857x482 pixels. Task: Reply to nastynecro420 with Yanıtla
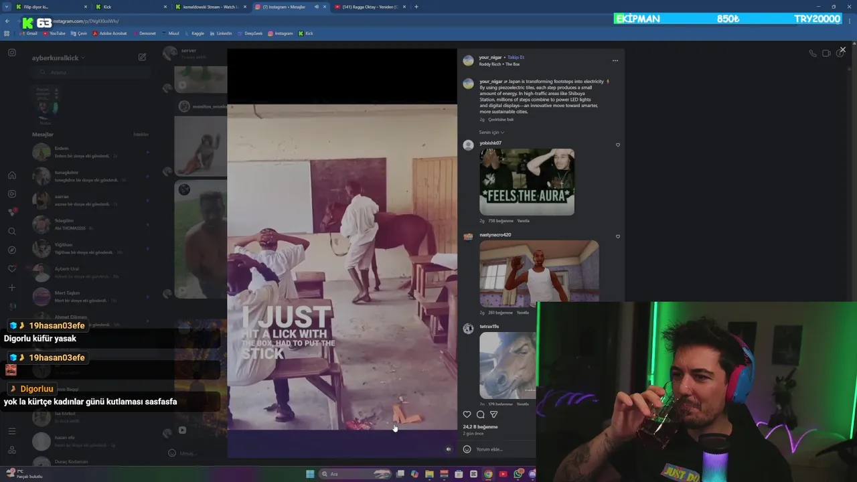coord(523,313)
